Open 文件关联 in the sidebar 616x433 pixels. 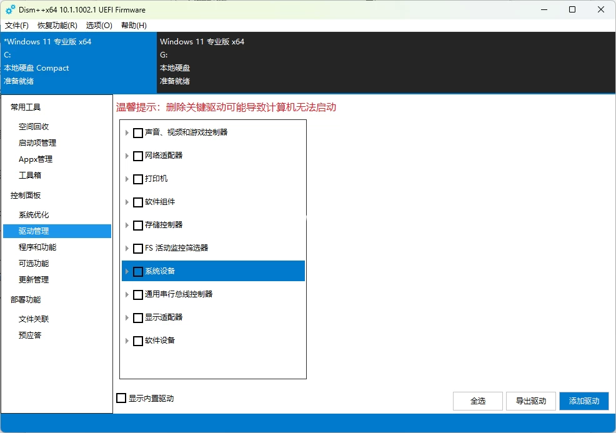(34, 319)
